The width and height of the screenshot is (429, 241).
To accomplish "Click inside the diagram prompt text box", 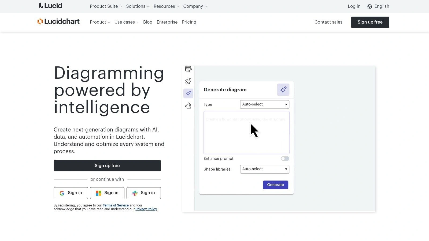I will (246, 133).
